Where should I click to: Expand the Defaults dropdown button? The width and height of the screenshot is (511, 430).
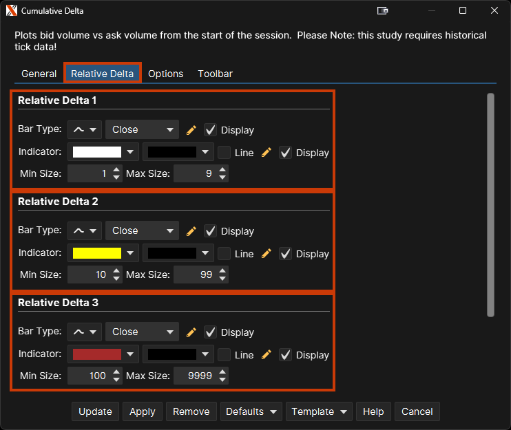[x=251, y=411]
